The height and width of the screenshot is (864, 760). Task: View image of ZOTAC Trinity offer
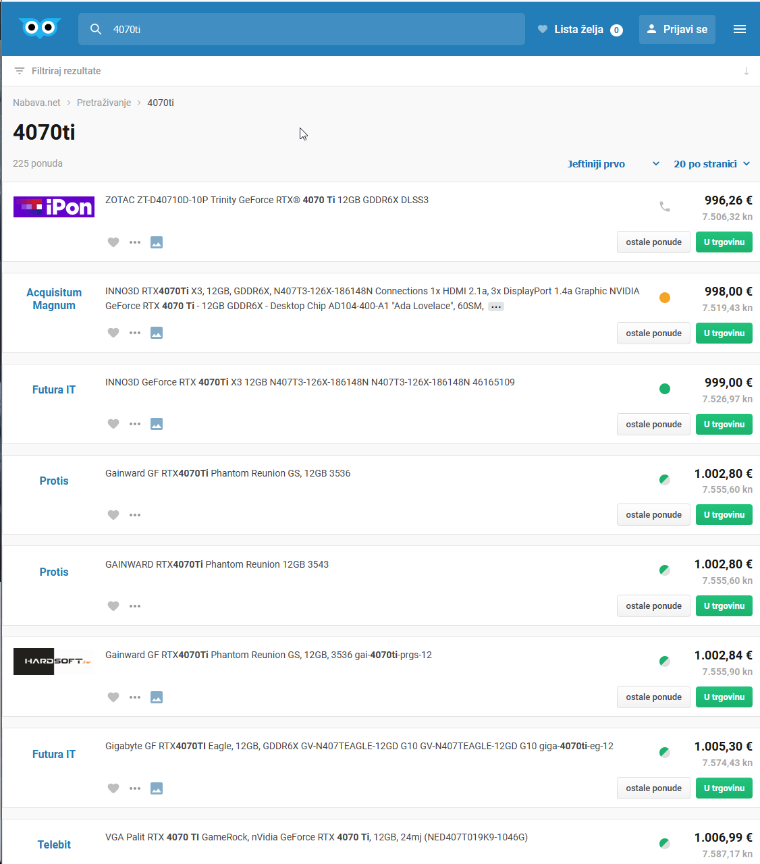point(157,242)
